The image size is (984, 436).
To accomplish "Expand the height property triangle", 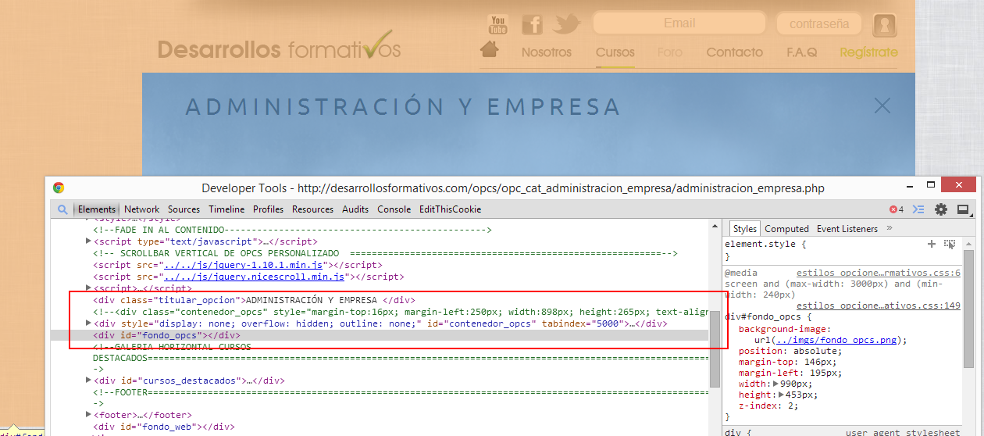I will (781, 395).
